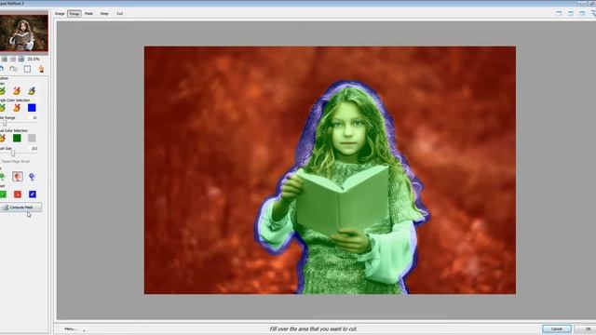Click the blue swatch under Single Color Selection
Image resolution: width=596 pixels, height=335 pixels.
point(32,108)
